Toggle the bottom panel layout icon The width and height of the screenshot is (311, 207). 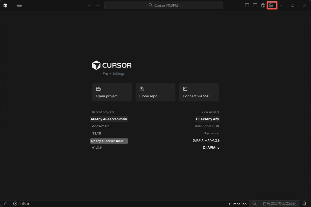click(x=255, y=5)
